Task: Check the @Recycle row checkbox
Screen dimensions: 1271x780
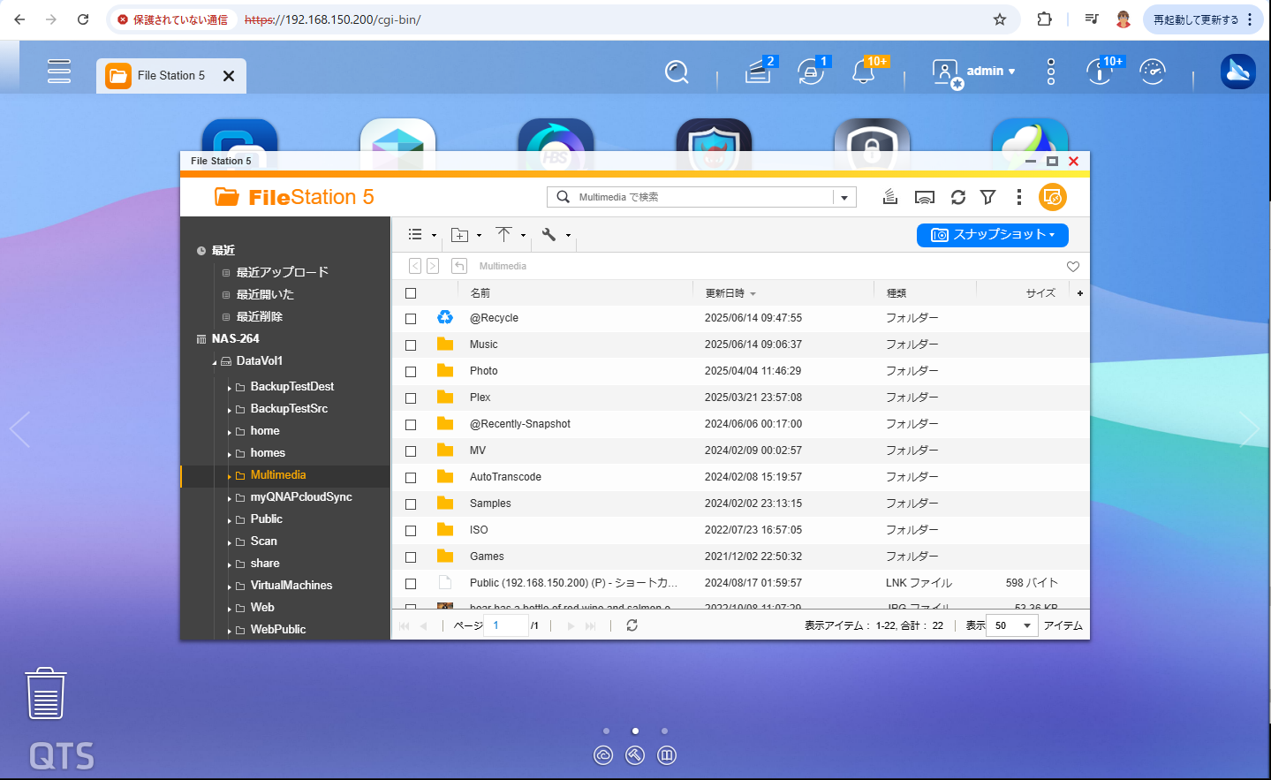Action: coord(411,319)
